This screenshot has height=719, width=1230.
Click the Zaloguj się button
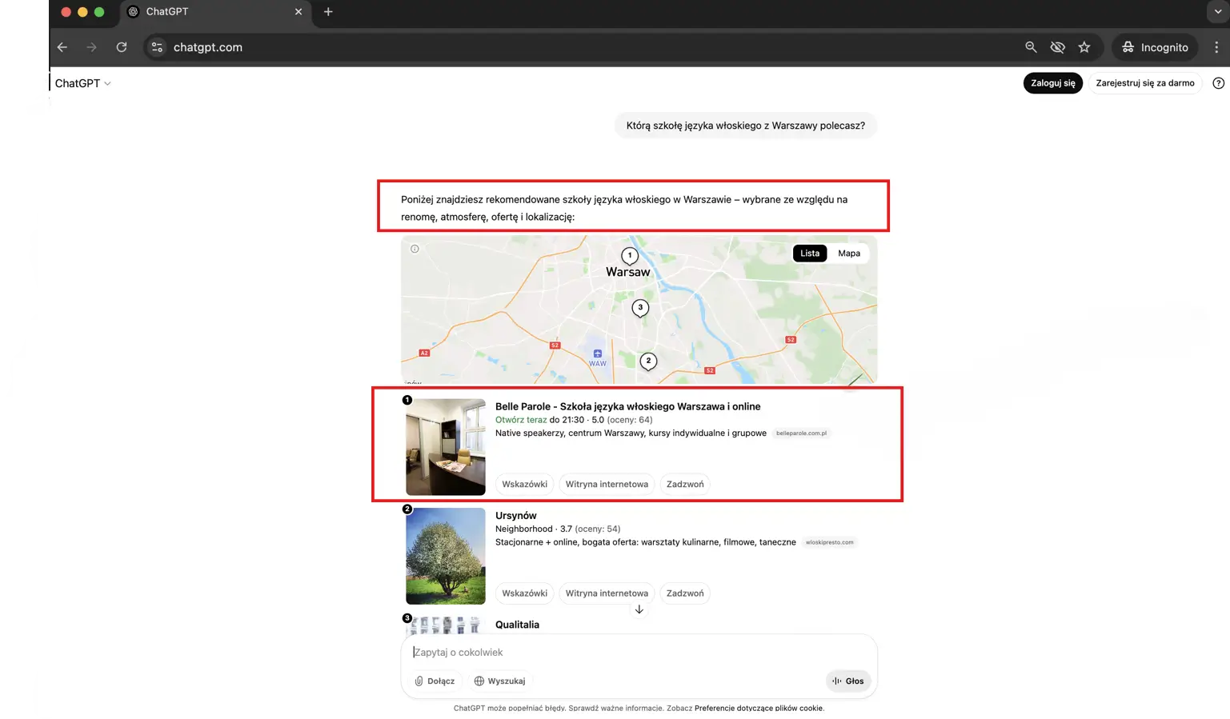coord(1052,83)
